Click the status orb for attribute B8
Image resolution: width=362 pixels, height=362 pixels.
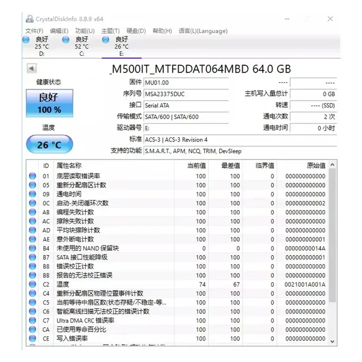[x=33, y=266]
